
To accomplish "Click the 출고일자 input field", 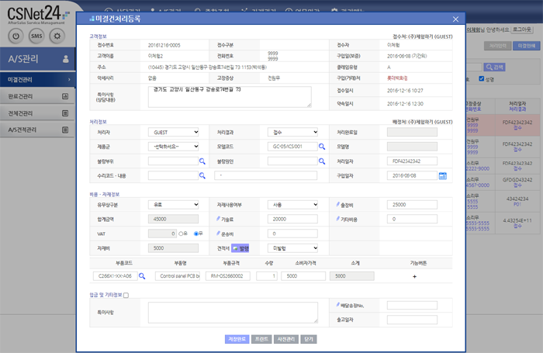I will coord(412,320).
